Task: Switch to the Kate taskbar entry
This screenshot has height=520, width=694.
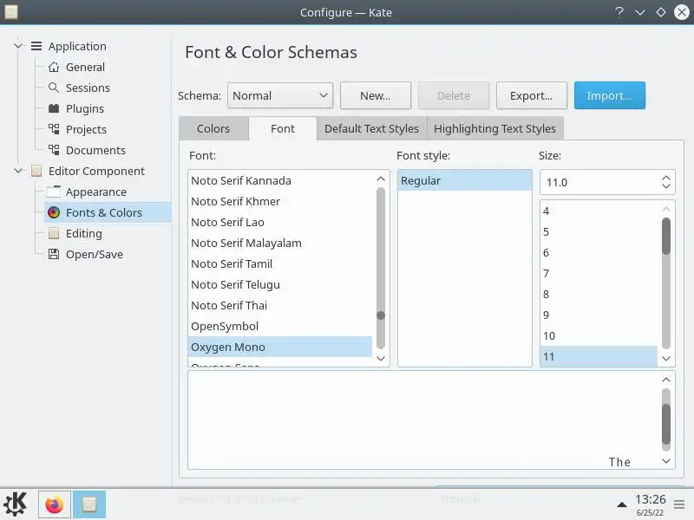Action: pyautogui.click(x=89, y=504)
